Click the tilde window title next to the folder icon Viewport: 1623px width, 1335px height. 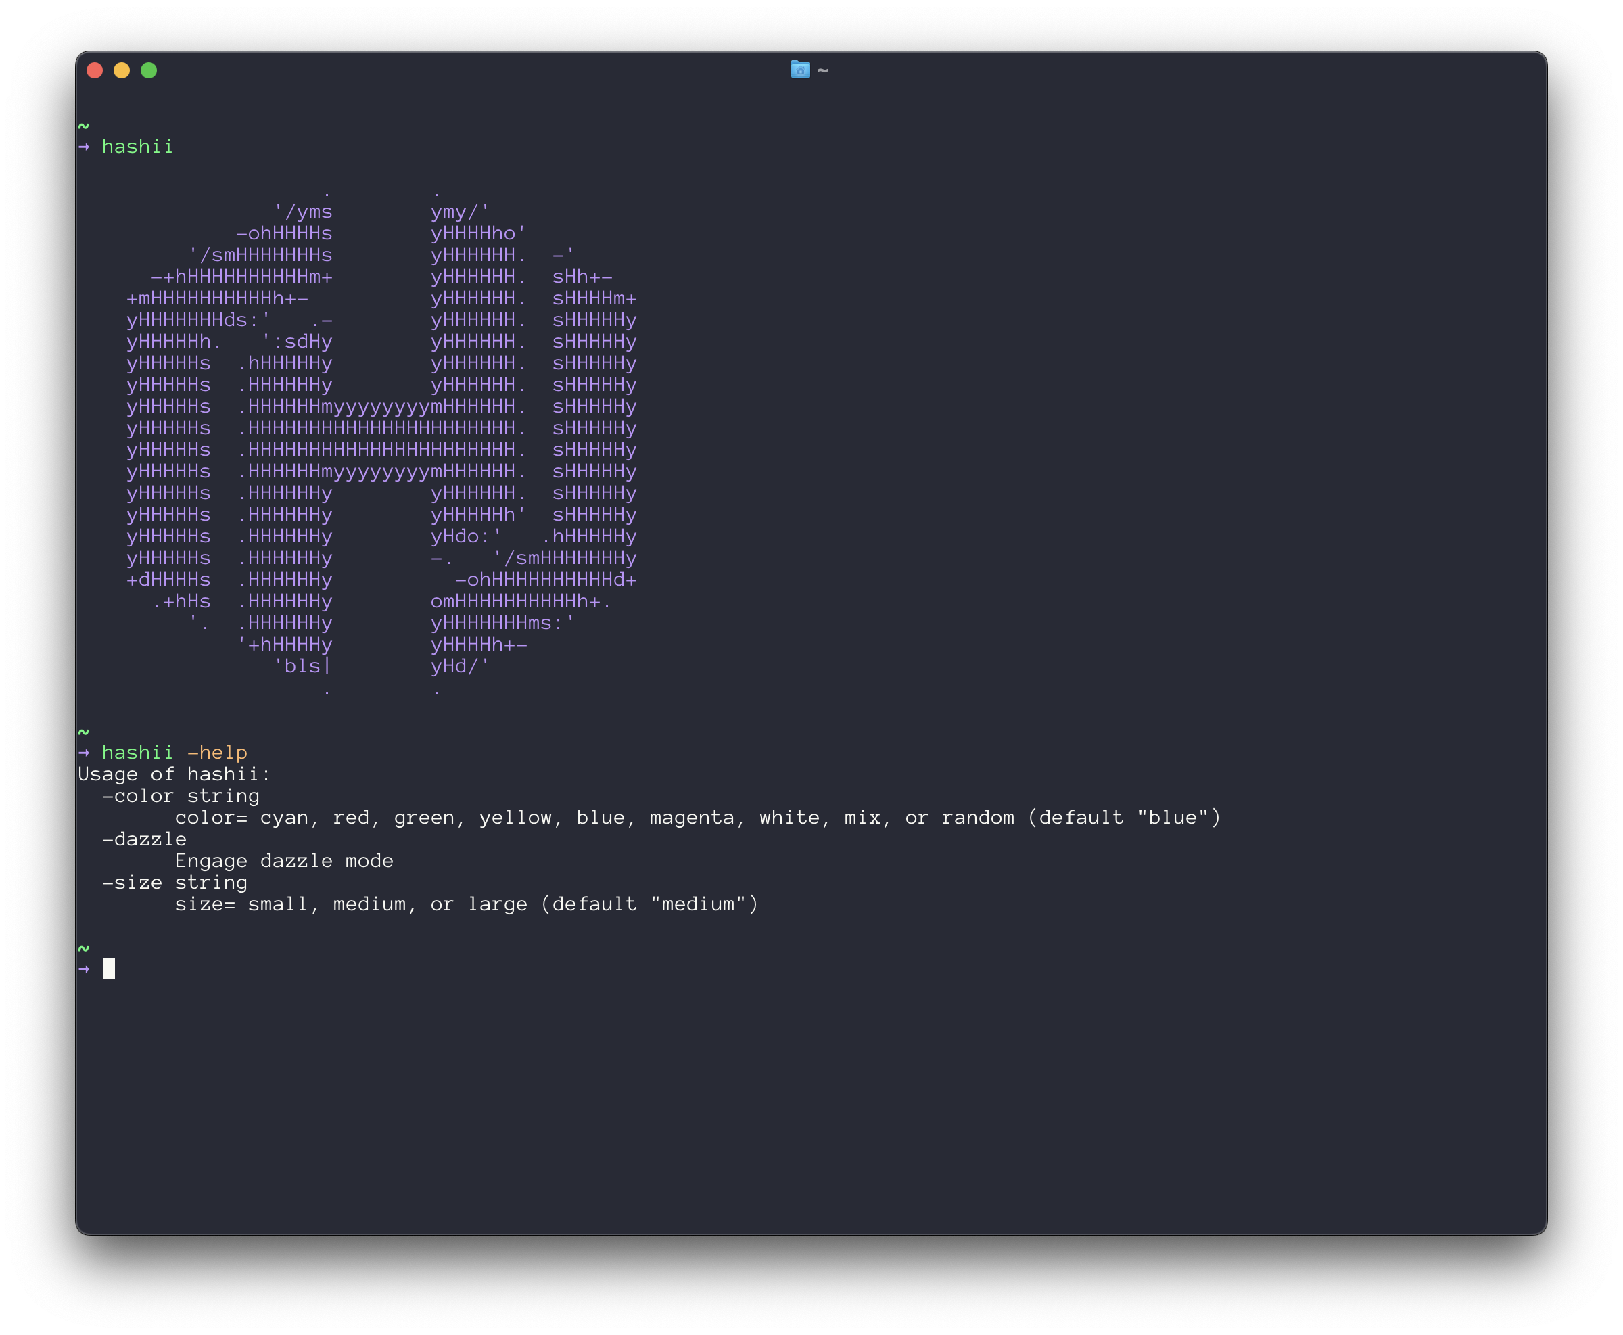(x=822, y=70)
